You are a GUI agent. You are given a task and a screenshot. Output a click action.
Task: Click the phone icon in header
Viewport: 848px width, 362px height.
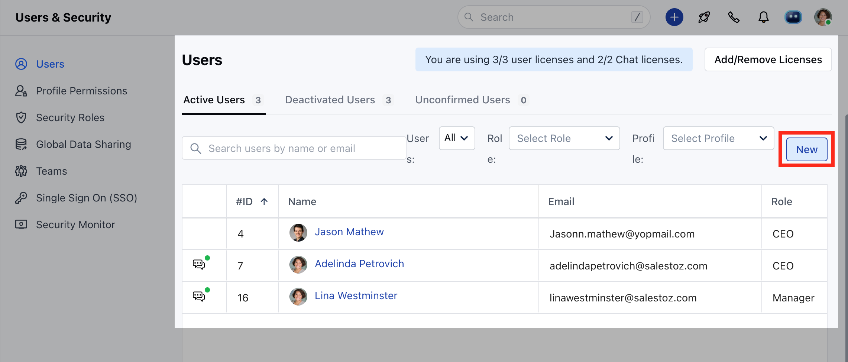[734, 17]
